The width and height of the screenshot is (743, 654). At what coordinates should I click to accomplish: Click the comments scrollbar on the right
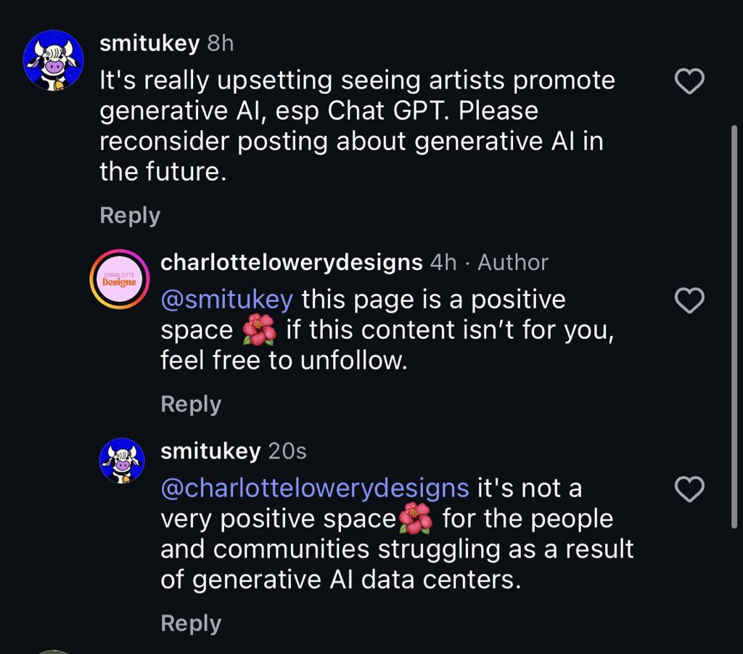point(735,327)
